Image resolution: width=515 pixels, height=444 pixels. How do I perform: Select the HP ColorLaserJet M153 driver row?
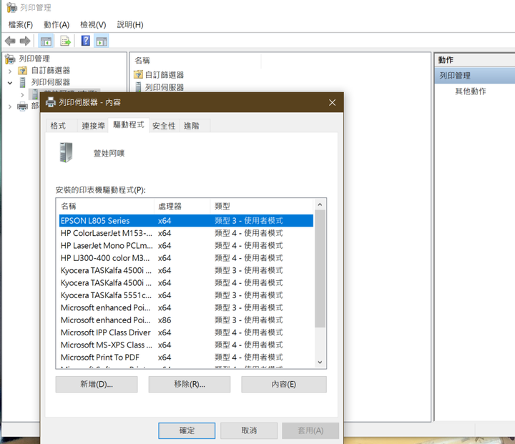[186, 233]
